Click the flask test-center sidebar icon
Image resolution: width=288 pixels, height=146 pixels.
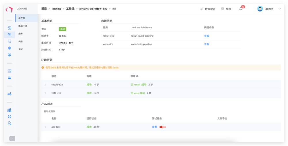point(10,78)
